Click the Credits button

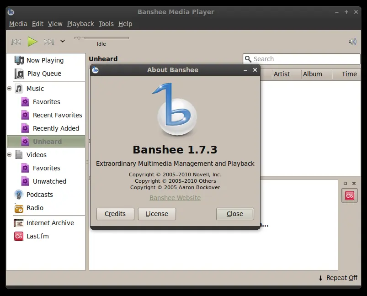pos(115,214)
